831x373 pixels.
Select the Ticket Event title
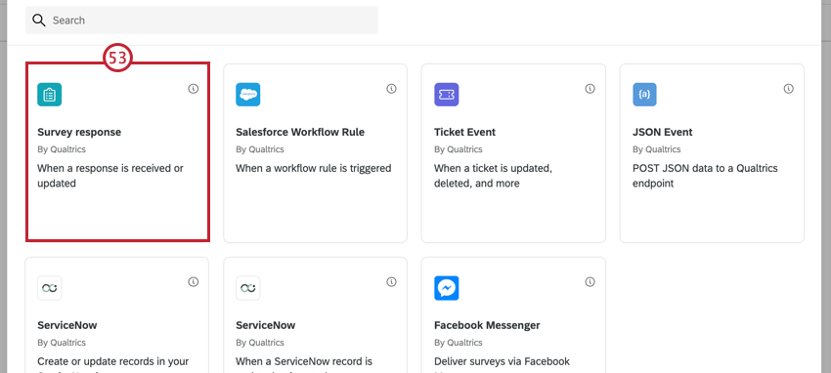pyautogui.click(x=464, y=132)
